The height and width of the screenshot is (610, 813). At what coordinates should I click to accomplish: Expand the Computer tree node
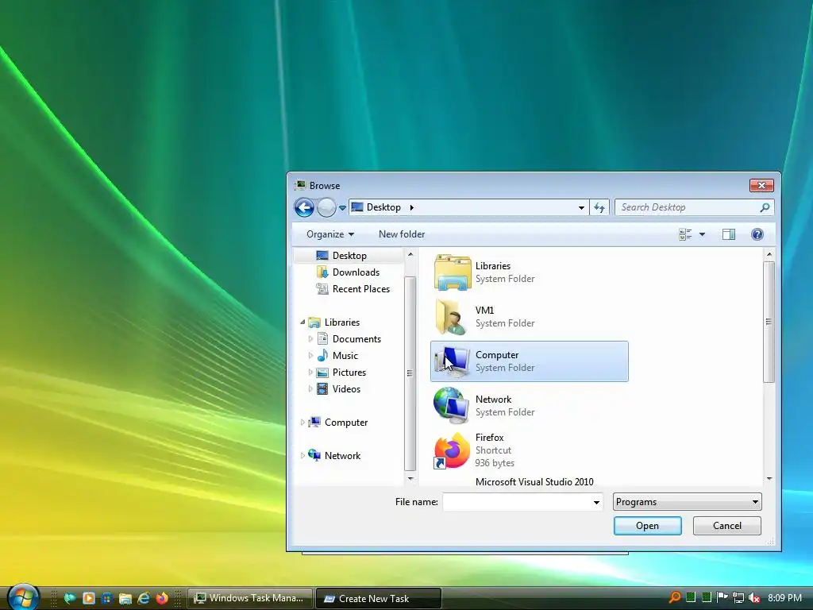[x=302, y=423]
